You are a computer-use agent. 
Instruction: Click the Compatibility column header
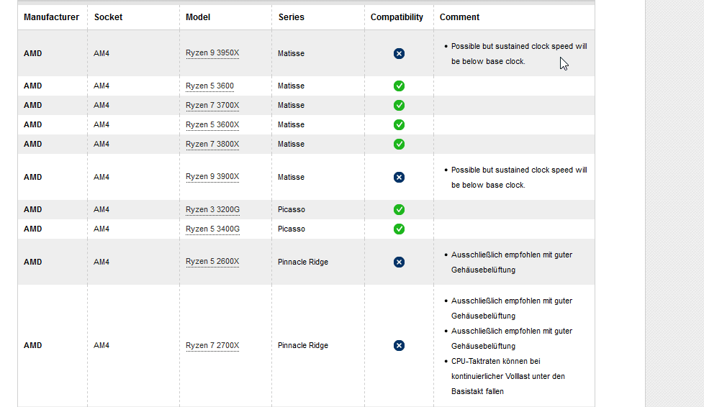(x=397, y=17)
